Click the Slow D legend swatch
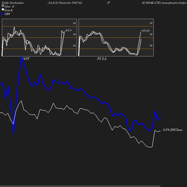Screen dimensions: 187x187 click(3, 6)
